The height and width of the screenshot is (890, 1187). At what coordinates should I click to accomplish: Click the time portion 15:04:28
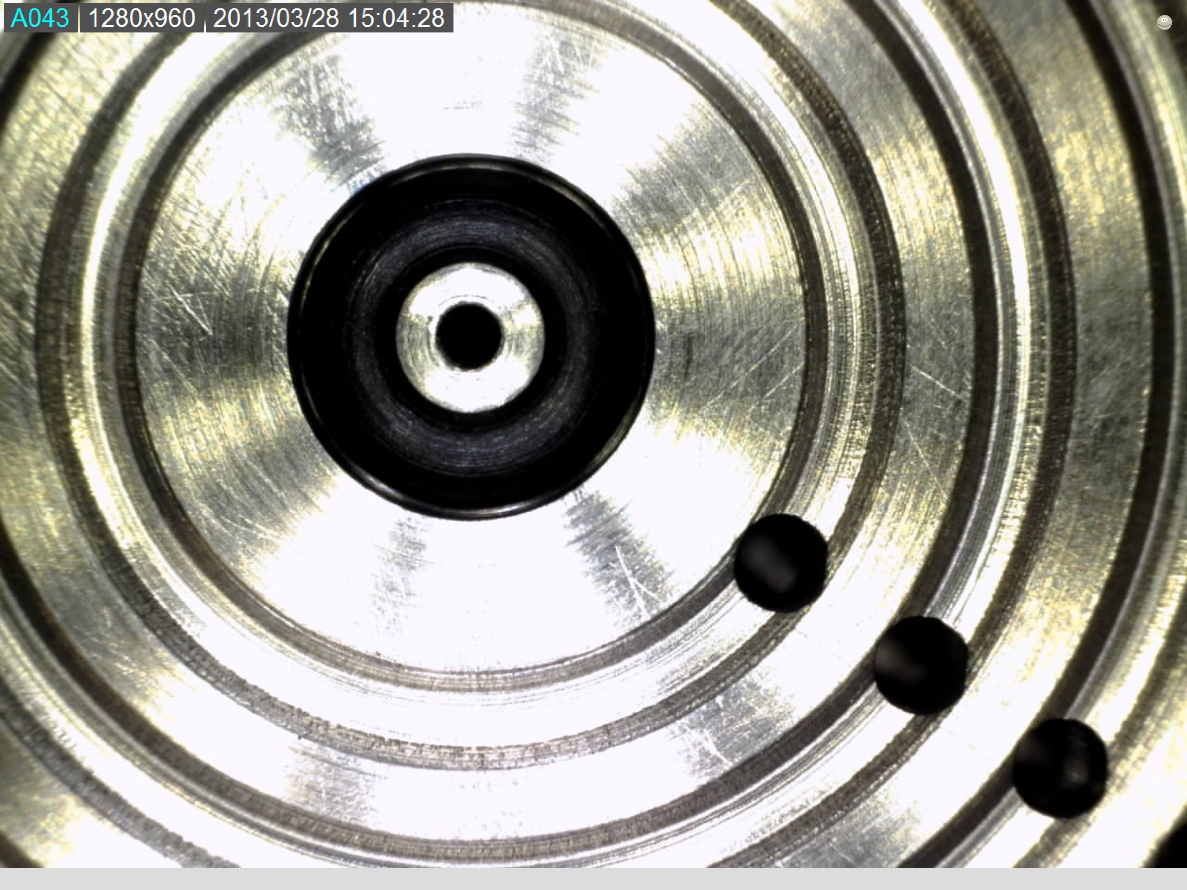[396, 18]
